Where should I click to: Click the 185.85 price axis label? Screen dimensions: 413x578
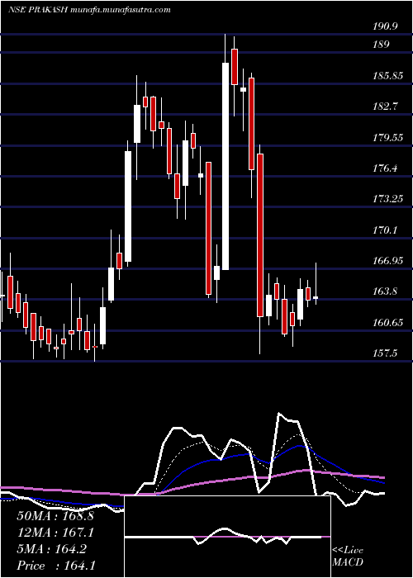(x=388, y=76)
